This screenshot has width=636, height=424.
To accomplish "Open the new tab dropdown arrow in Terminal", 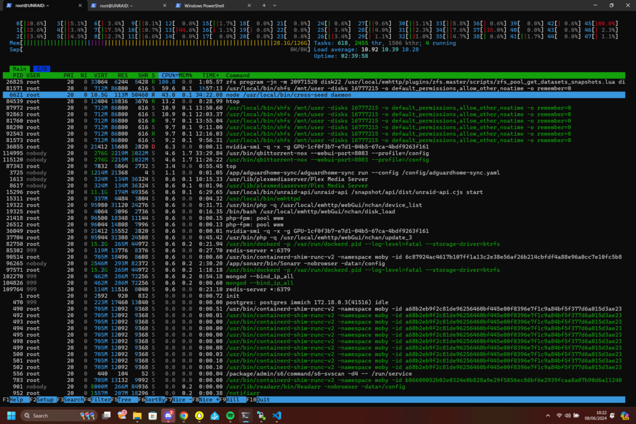I will (x=275, y=5).
